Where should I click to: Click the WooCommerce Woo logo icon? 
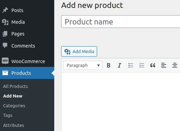(5, 61)
